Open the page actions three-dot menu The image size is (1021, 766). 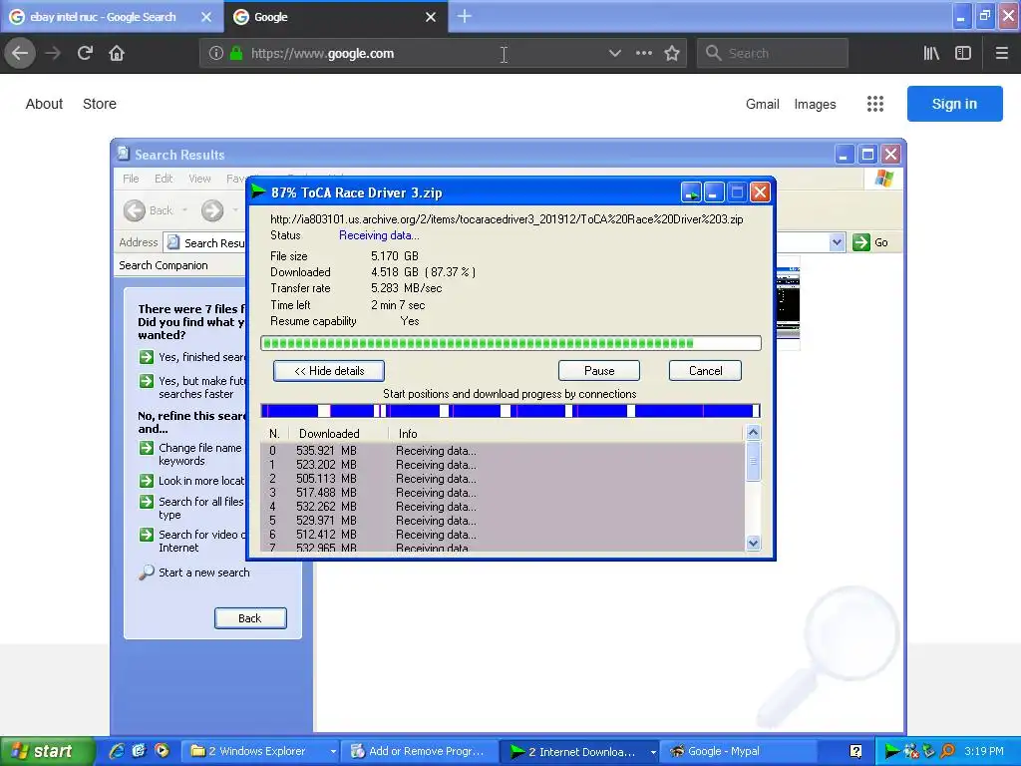coord(643,54)
